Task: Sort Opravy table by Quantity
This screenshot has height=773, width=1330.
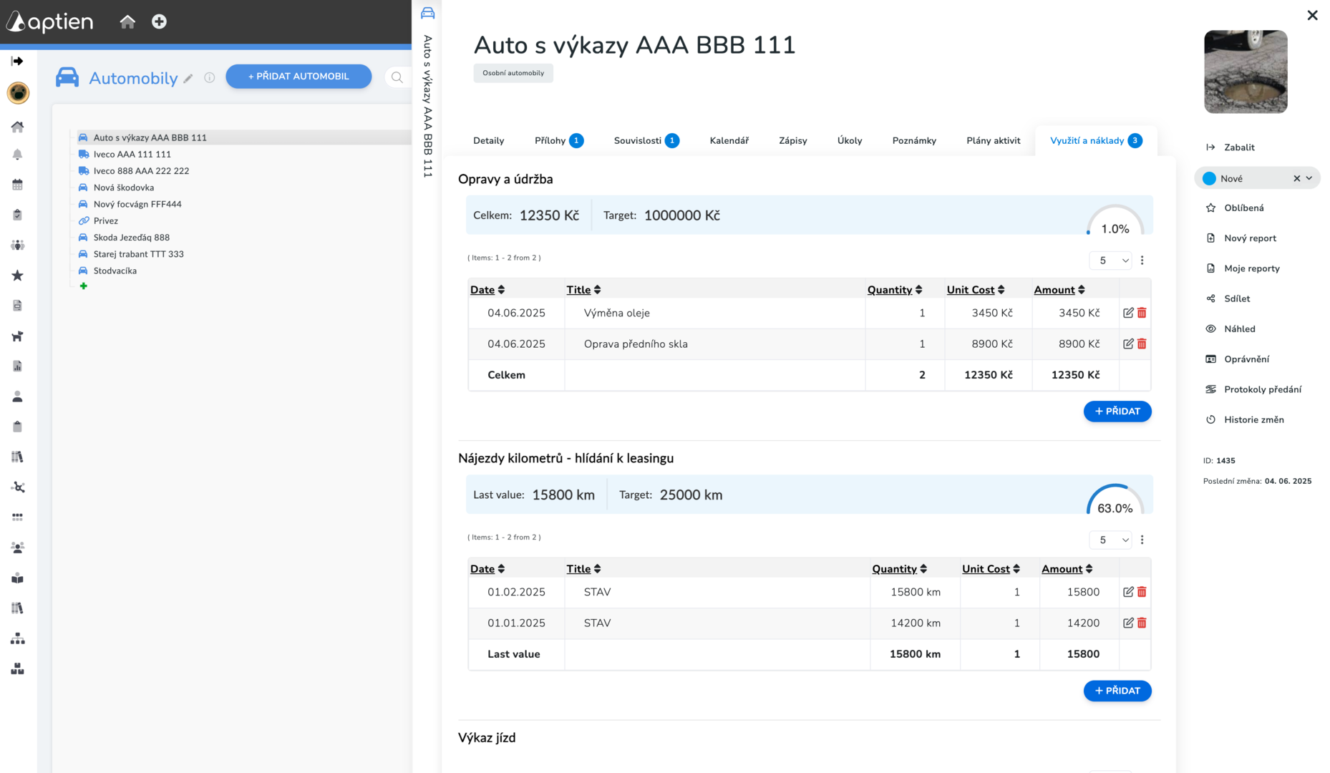Action: [x=895, y=290]
